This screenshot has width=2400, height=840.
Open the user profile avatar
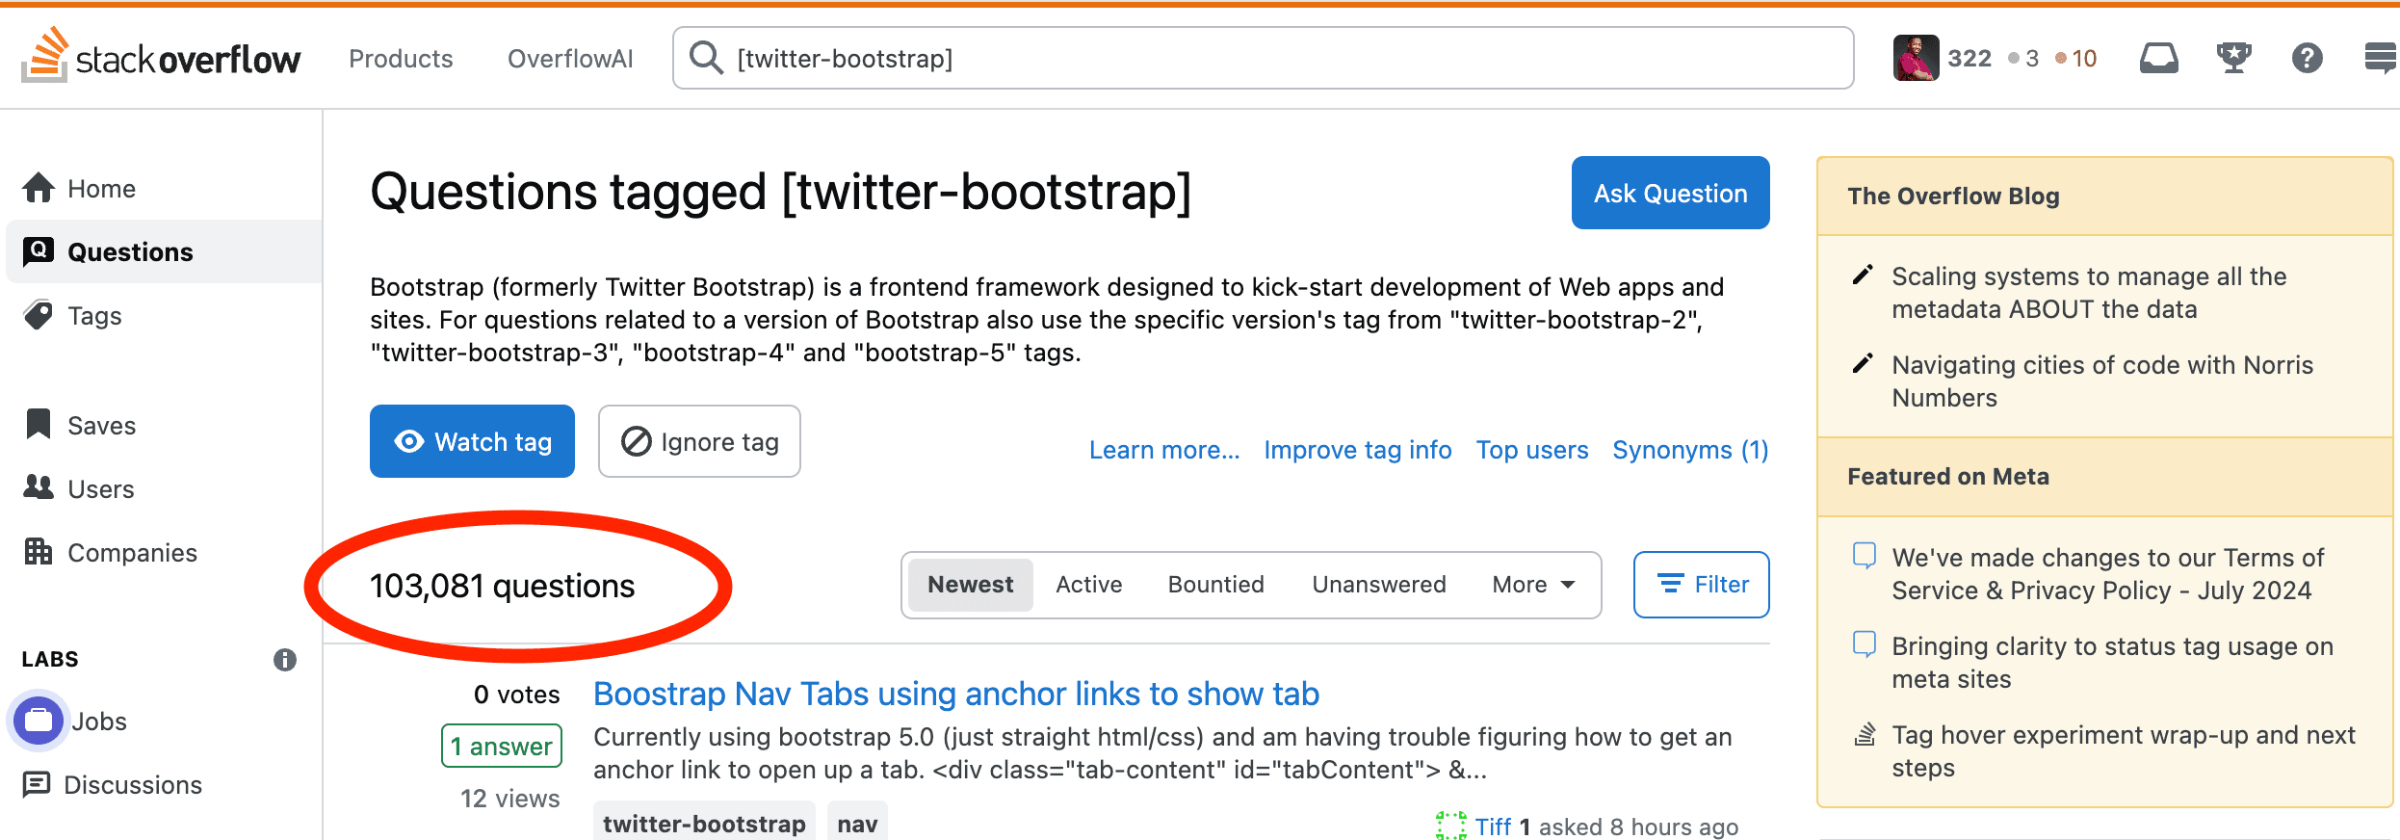(x=1916, y=59)
